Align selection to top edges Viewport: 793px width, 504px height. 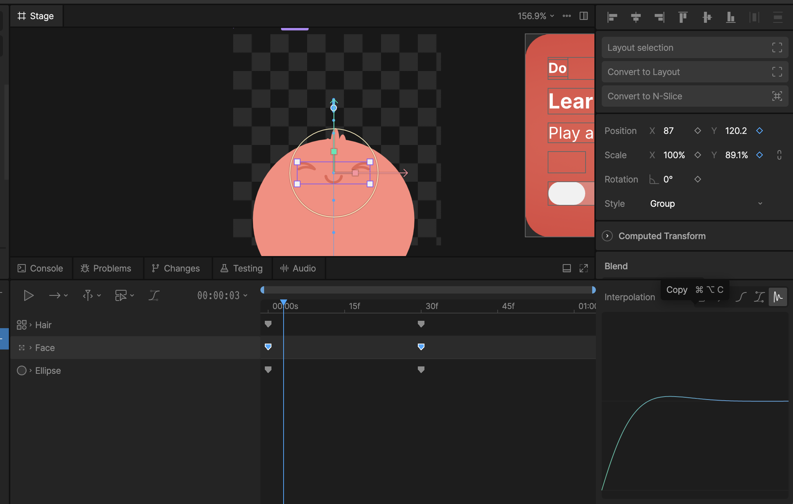(x=683, y=17)
